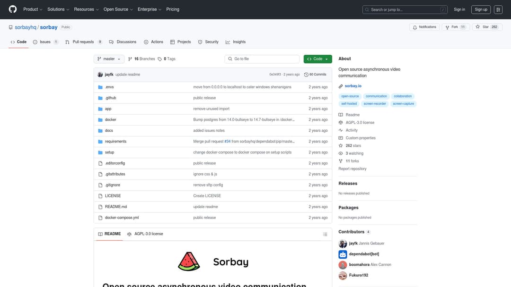Screen dimensions: 511x287
Task: Open the Pull requests tab
Action: pos(83,42)
